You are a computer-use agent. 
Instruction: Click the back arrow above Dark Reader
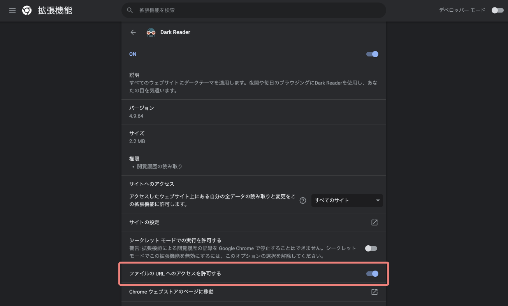pos(133,32)
